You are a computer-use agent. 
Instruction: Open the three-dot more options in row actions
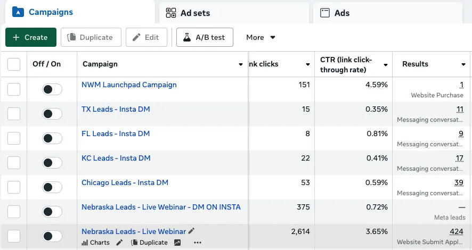(x=198, y=243)
